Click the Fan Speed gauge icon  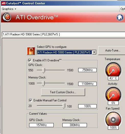coord(113,119)
